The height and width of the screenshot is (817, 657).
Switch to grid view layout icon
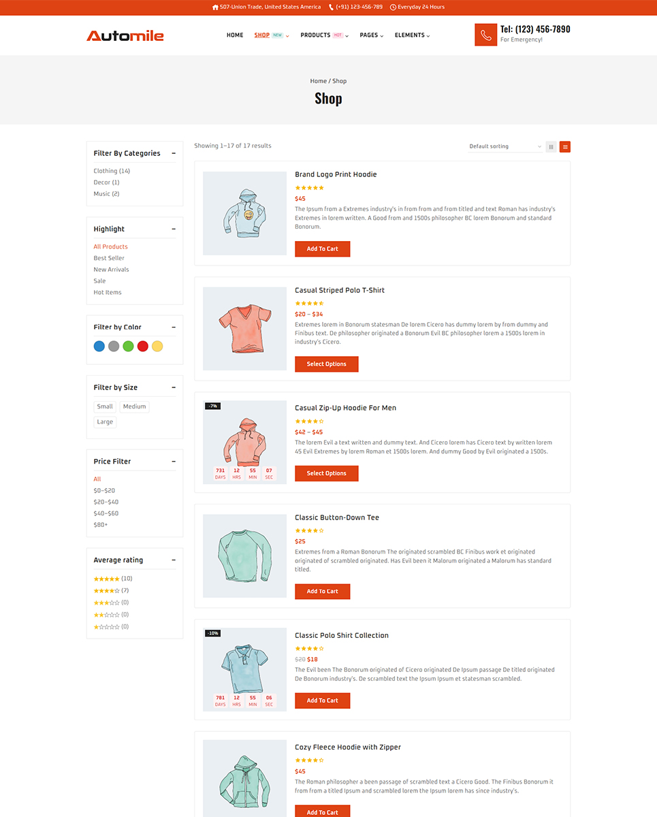551,146
